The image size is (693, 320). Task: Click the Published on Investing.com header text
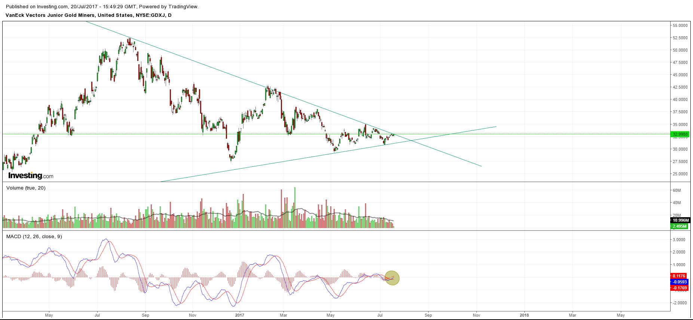(x=102, y=7)
